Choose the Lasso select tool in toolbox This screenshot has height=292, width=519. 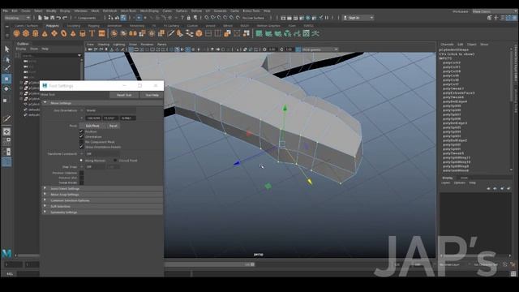[x=6, y=59]
